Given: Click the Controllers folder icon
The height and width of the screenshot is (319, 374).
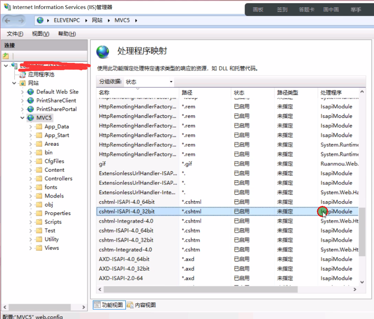Looking at the screenshot, I should point(39,178).
